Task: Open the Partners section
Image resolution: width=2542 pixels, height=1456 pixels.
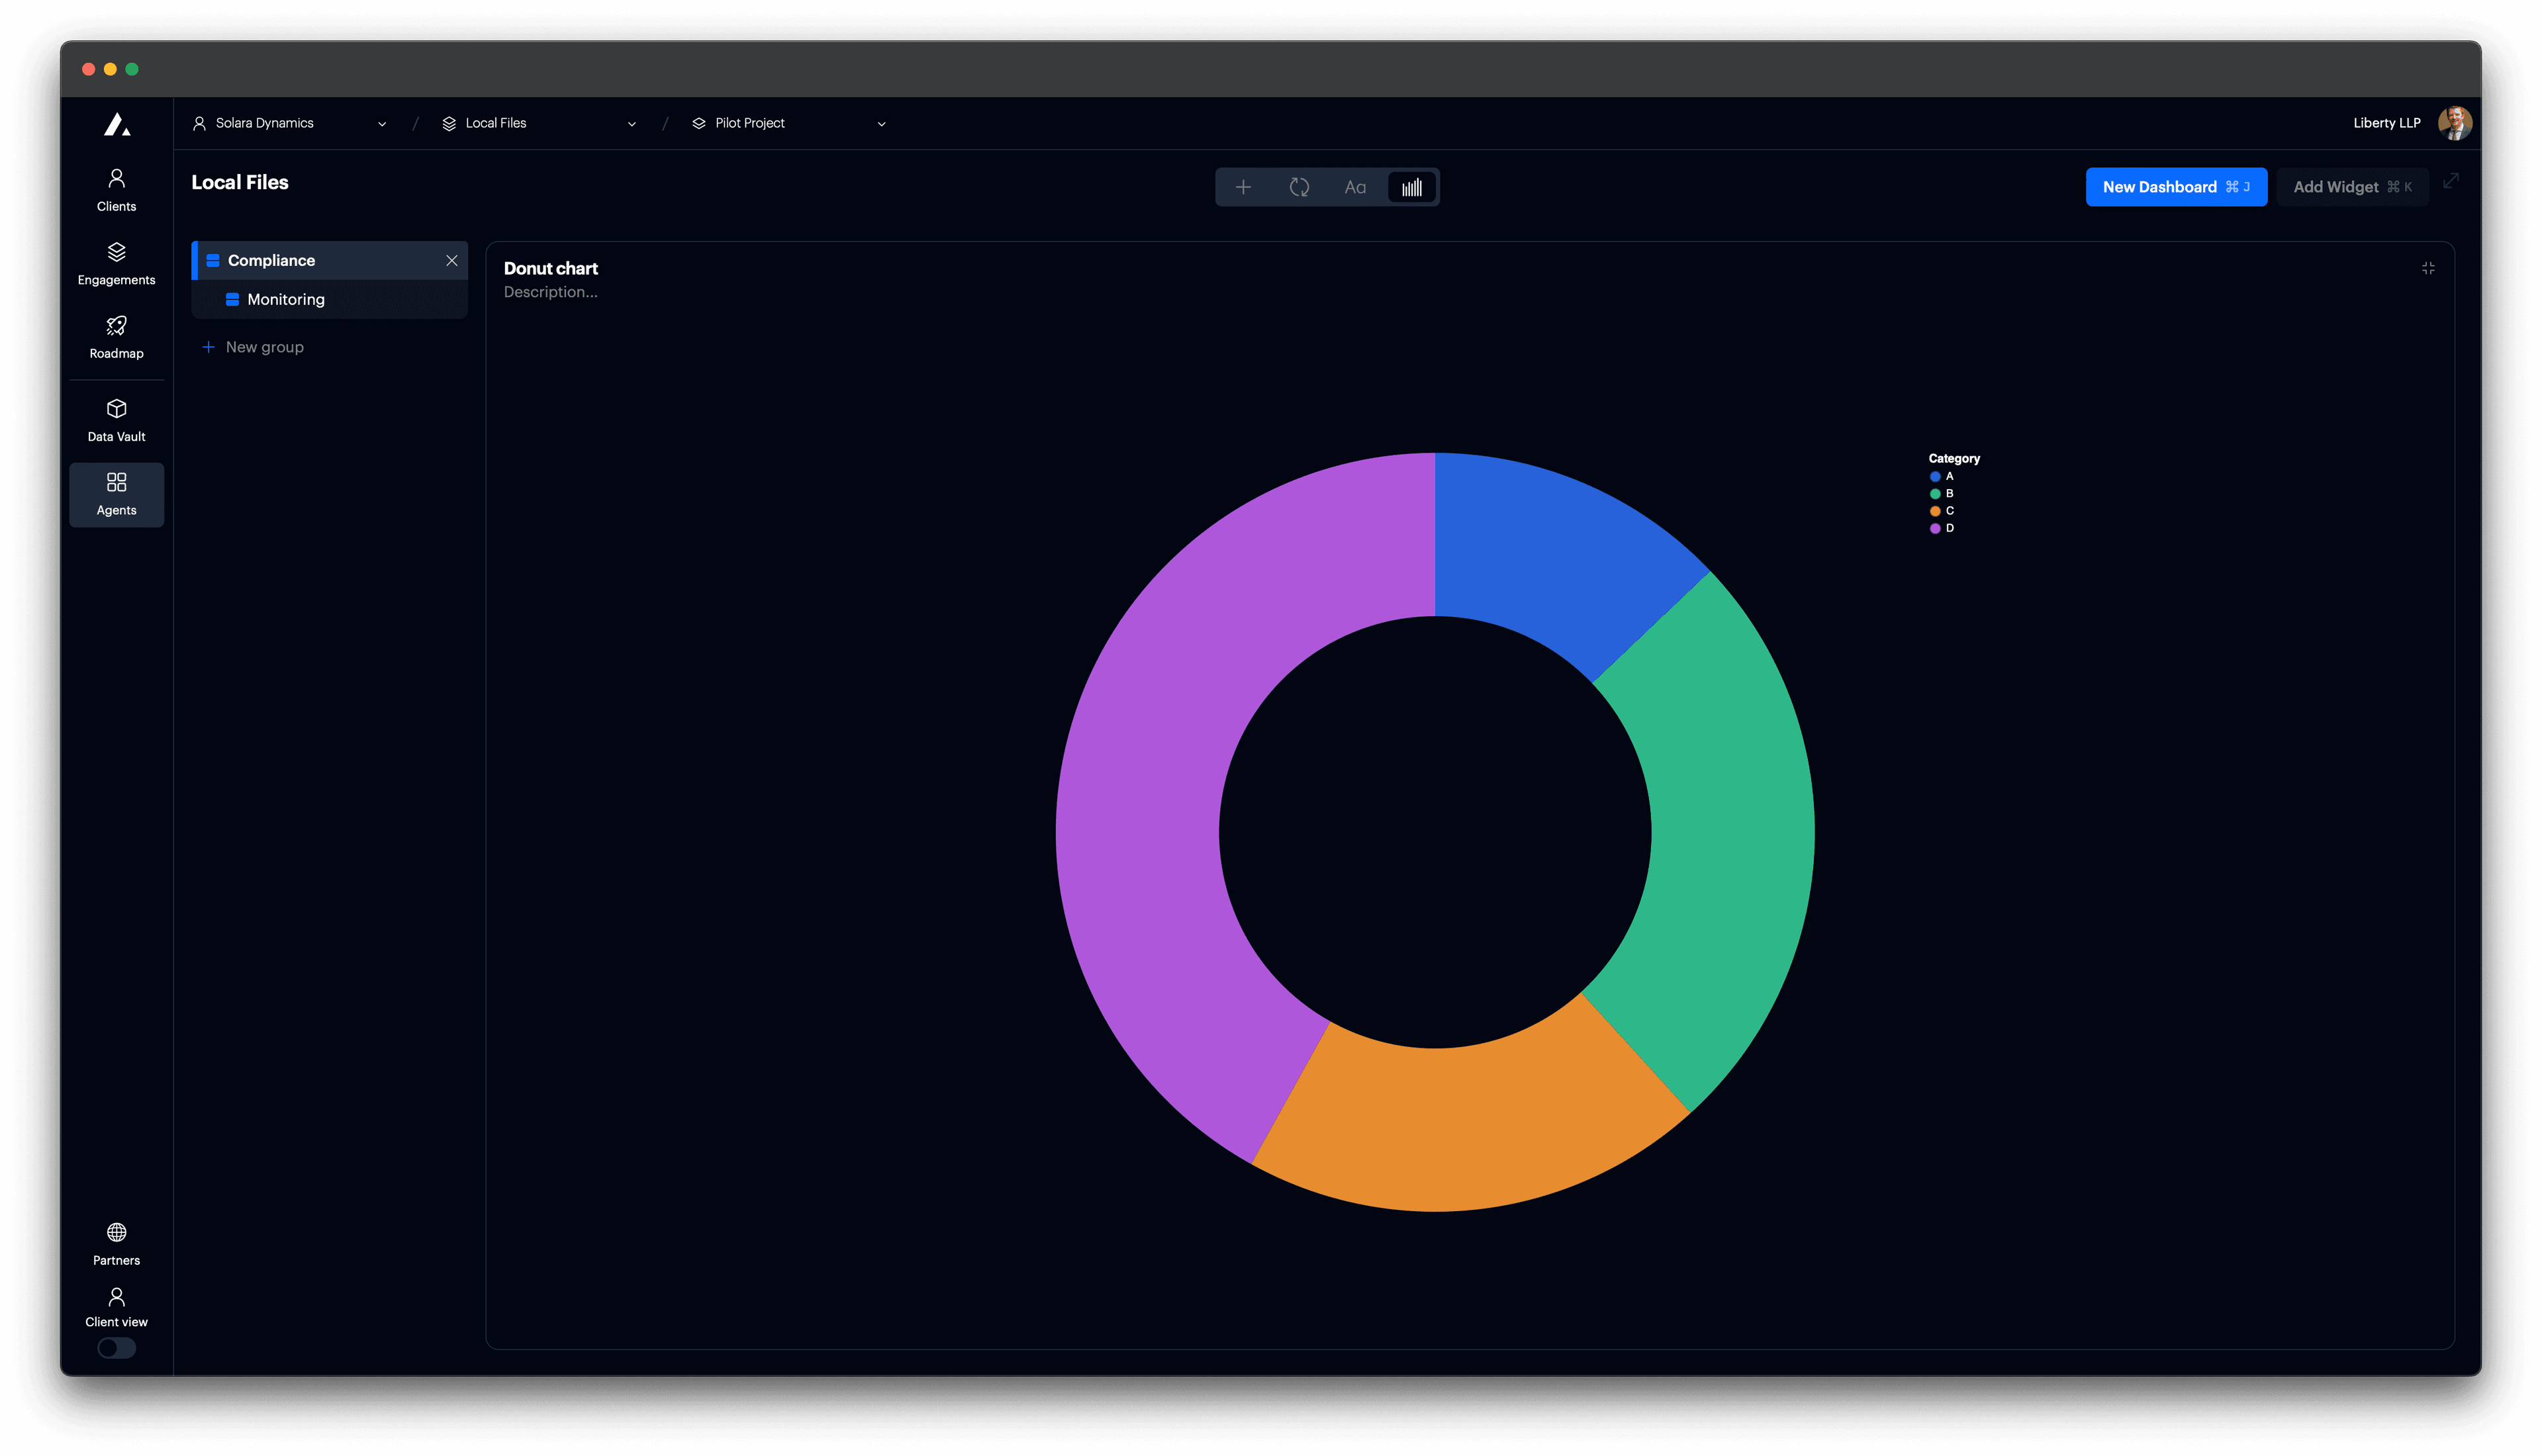Action: 116,1243
